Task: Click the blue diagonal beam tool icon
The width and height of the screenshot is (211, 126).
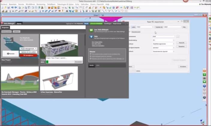Action: [x=49, y=11]
